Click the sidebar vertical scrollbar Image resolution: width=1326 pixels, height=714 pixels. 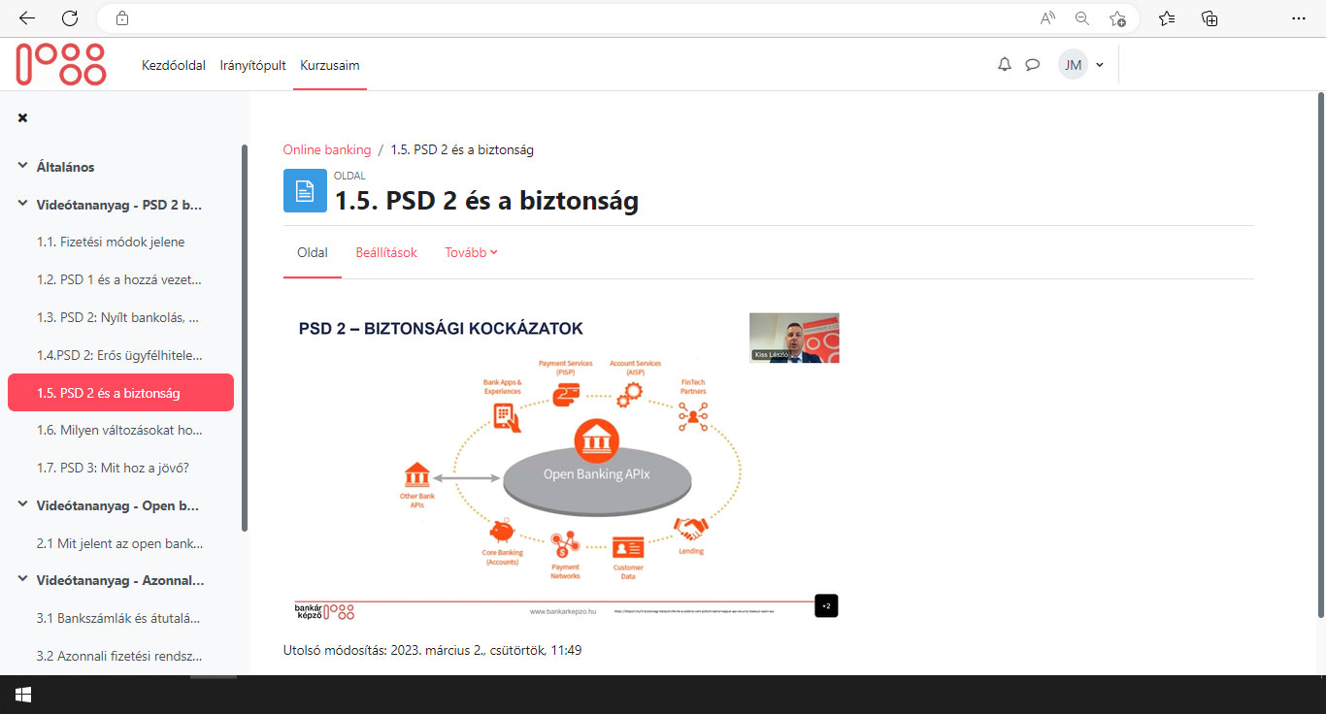[245, 340]
